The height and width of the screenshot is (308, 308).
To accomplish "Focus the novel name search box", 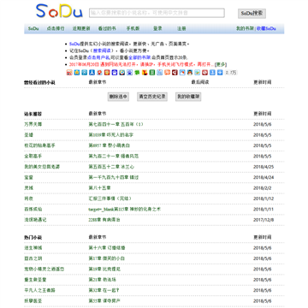I will (157, 13).
